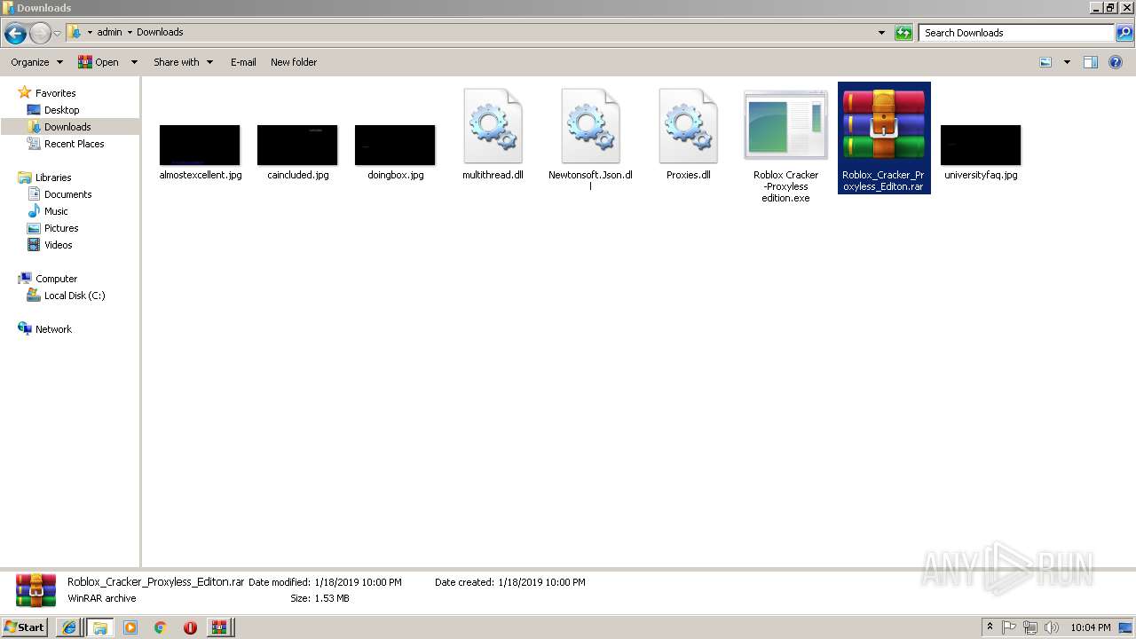Open Recent Places
1136x639 pixels.
pos(74,144)
